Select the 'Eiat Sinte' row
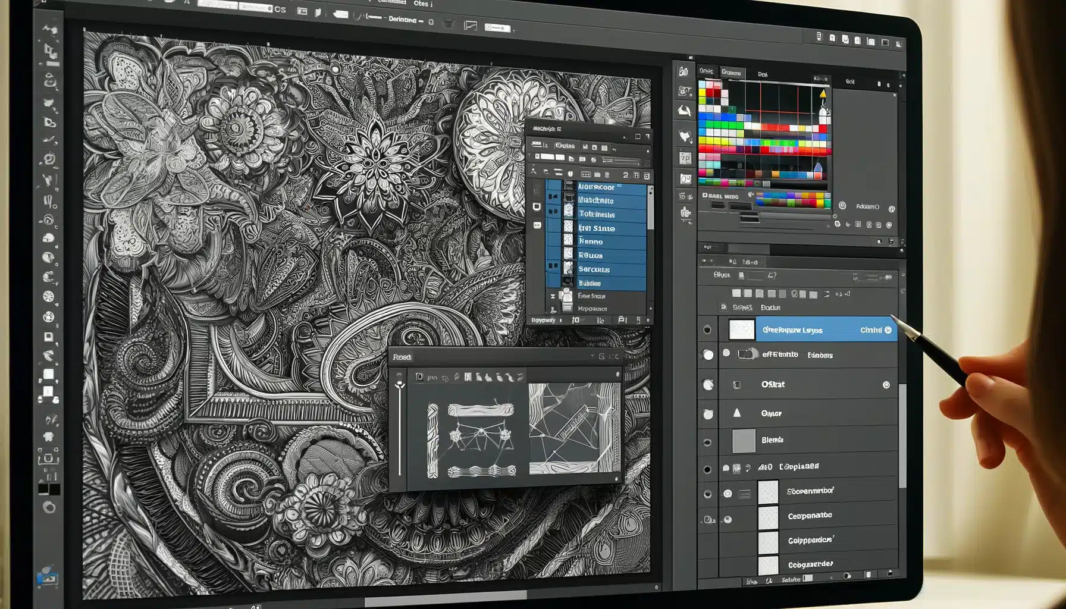Viewport: 1066px width, 609px height. pyautogui.click(x=596, y=228)
